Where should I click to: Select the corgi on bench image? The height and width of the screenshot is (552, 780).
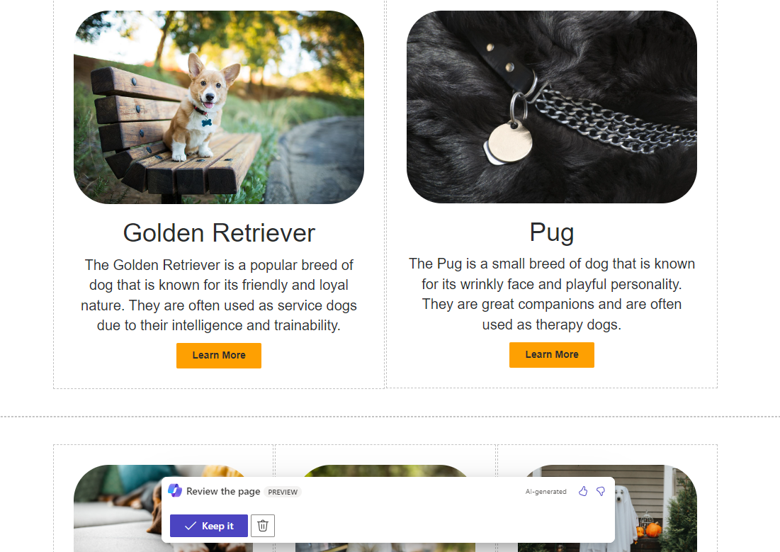[x=219, y=107]
